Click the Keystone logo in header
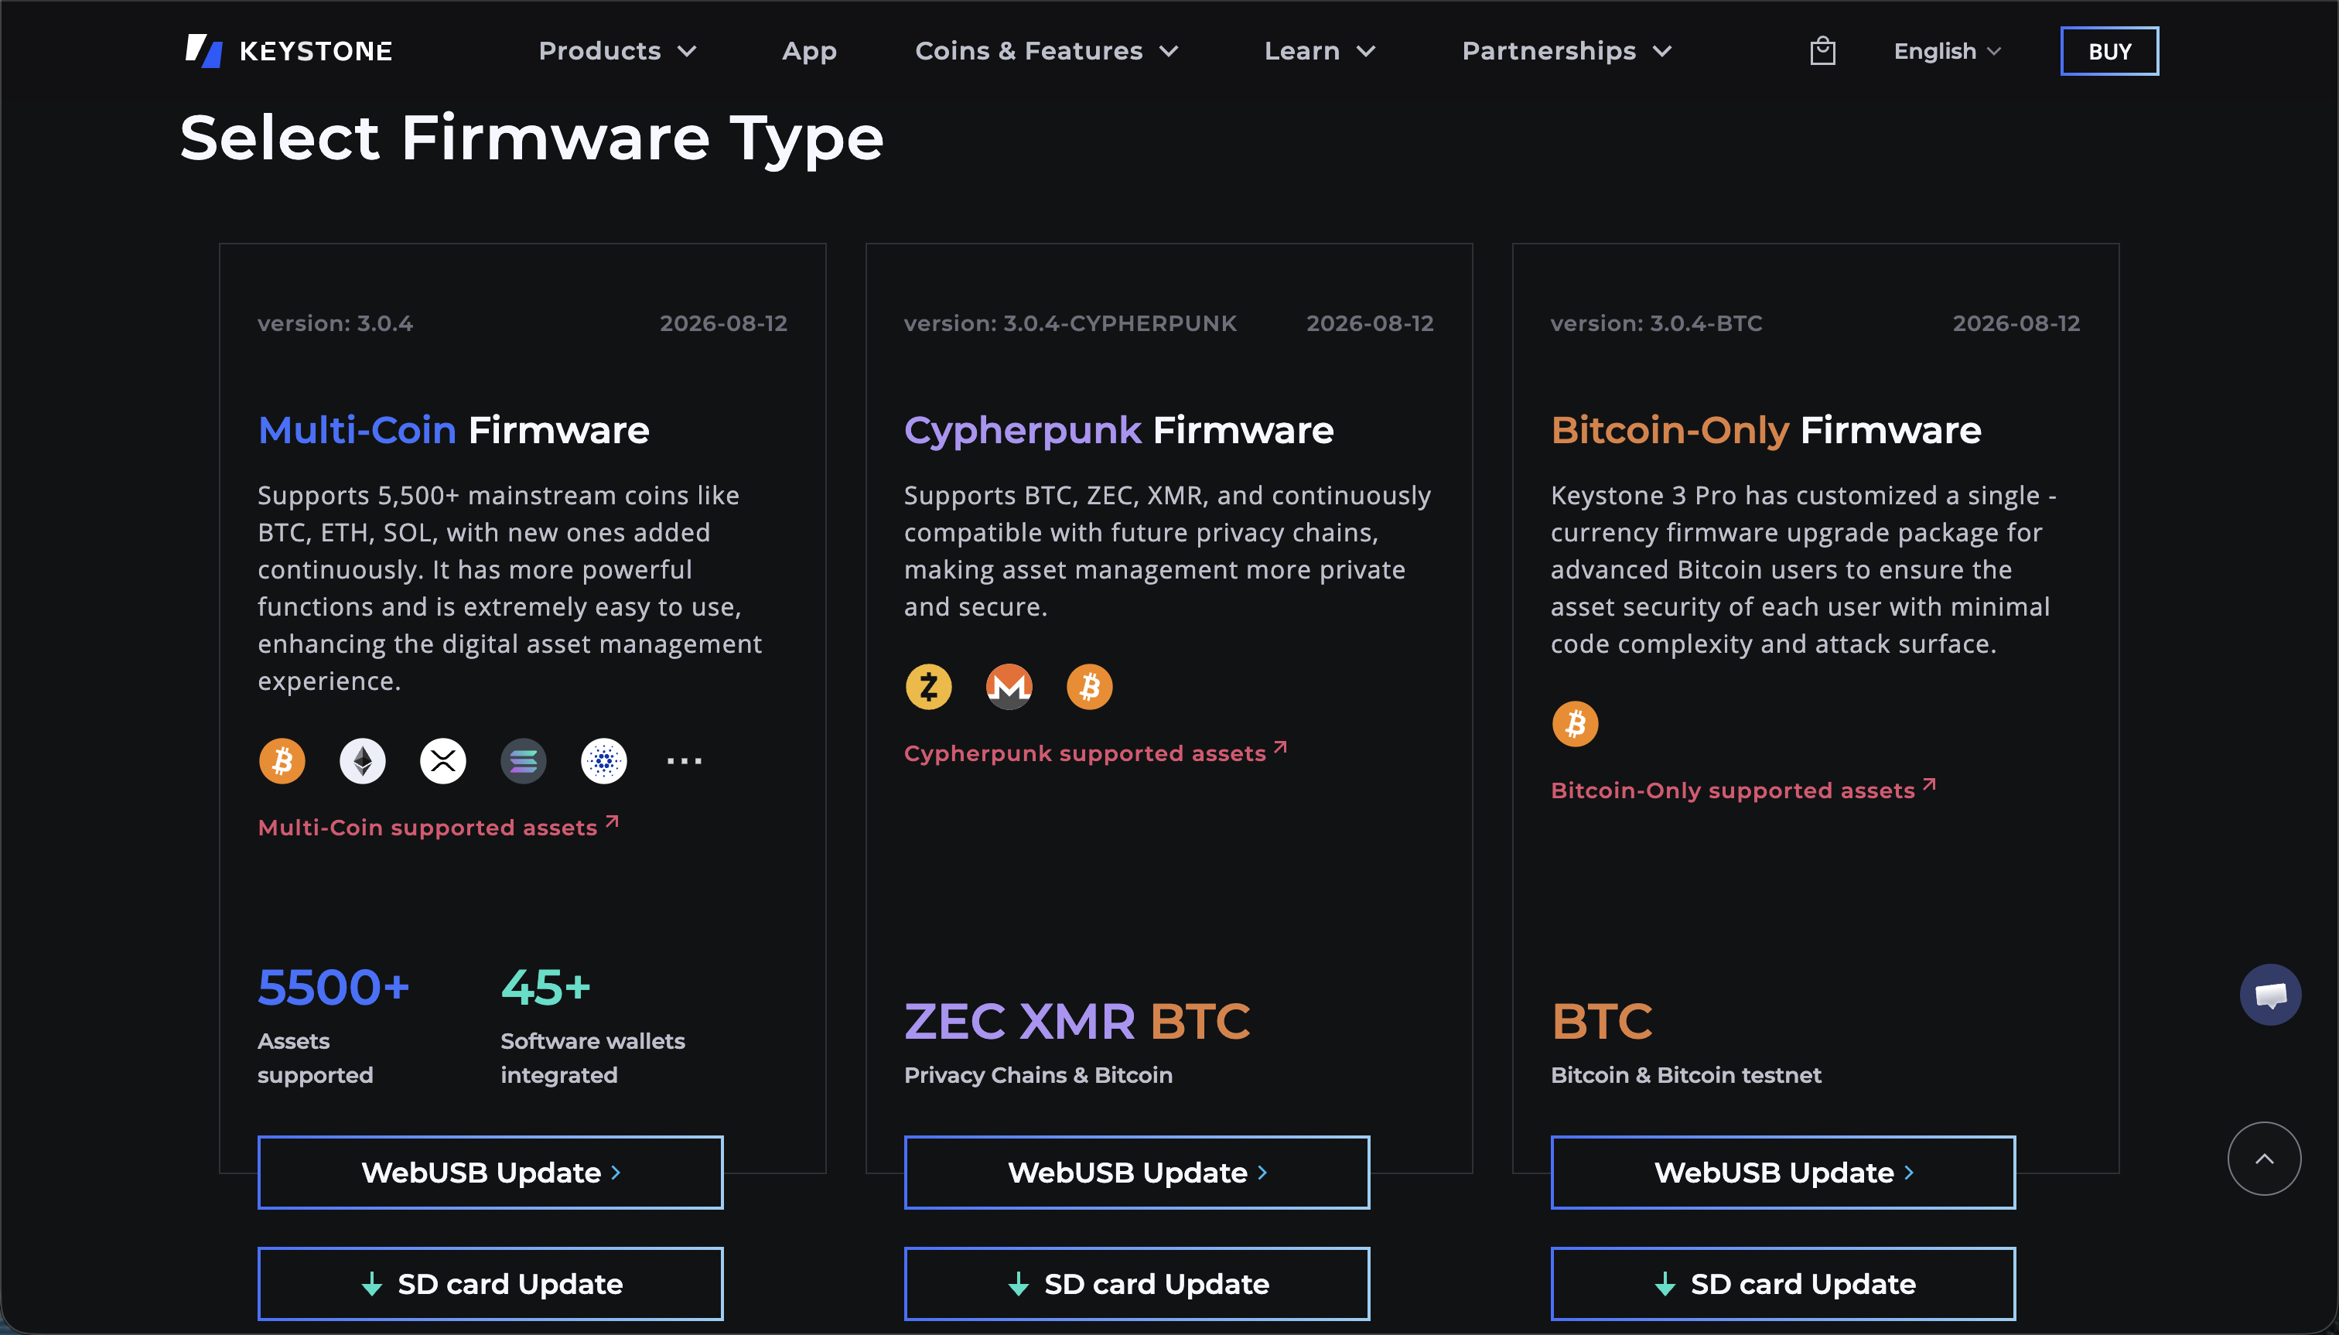This screenshot has height=1335, width=2339. pyautogui.click(x=289, y=50)
